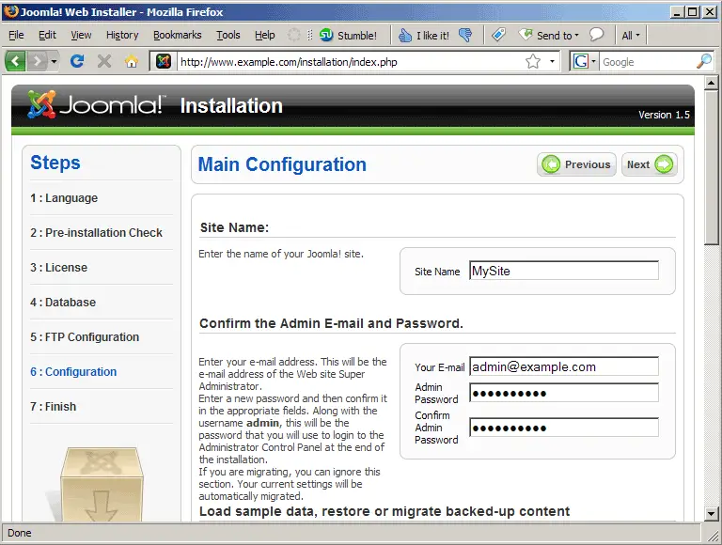Image resolution: width=722 pixels, height=545 pixels.
Task: Click the URL address field
Action: click(350, 62)
